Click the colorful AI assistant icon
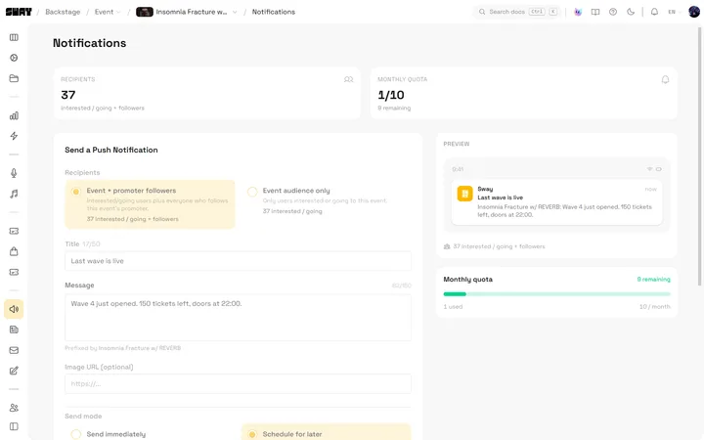This screenshot has height=440, width=704. tap(578, 12)
